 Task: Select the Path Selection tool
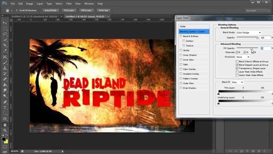click(x=5, y=113)
